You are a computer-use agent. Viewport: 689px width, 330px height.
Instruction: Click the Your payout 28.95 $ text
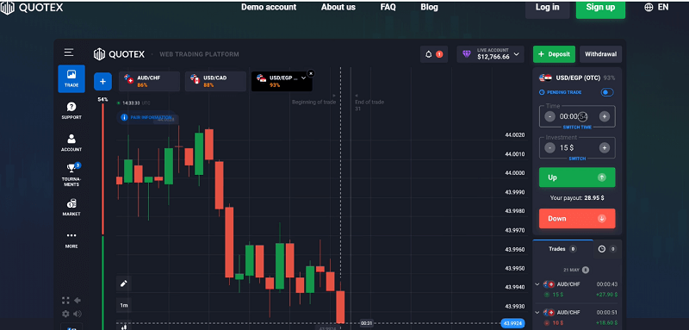[x=577, y=198]
